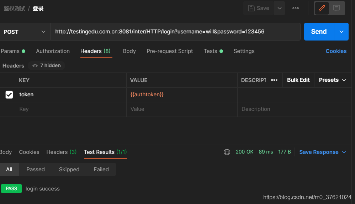This screenshot has height=204, width=355.
Task: Switch to the response Cookies tab
Action: [29, 152]
